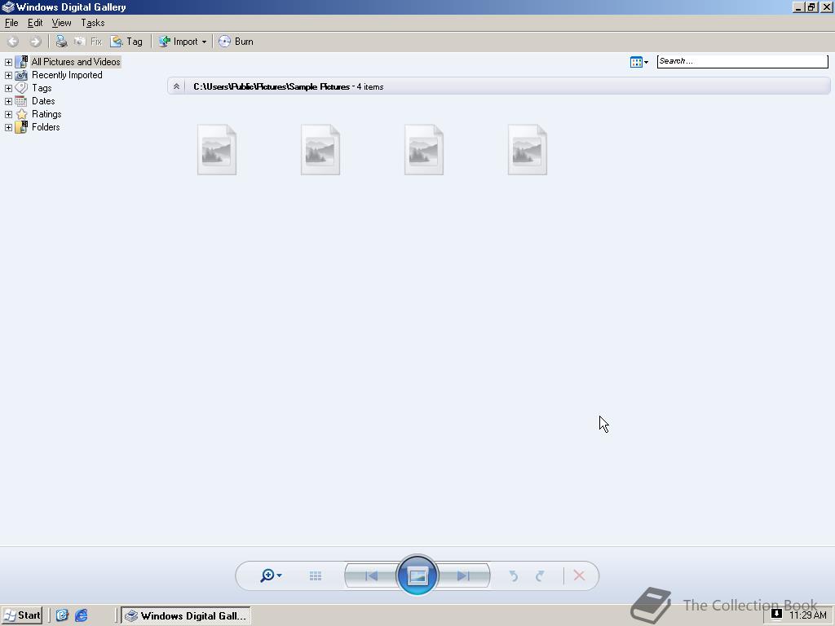835x626 pixels.
Task: Click the system tray download icon
Action: coord(776,614)
